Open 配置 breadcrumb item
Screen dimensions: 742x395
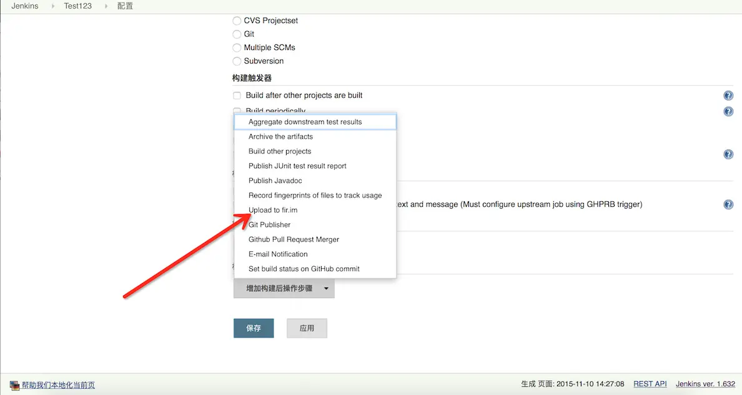click(125, 6)
